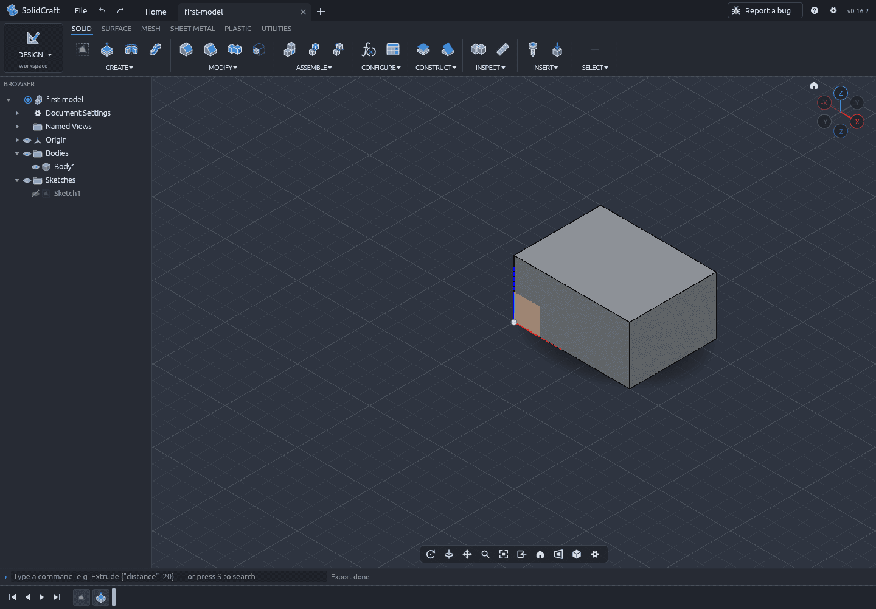Select the Create Sketch tool icon
The height and width of the screenshot is (609, 876).
point(83,50)
